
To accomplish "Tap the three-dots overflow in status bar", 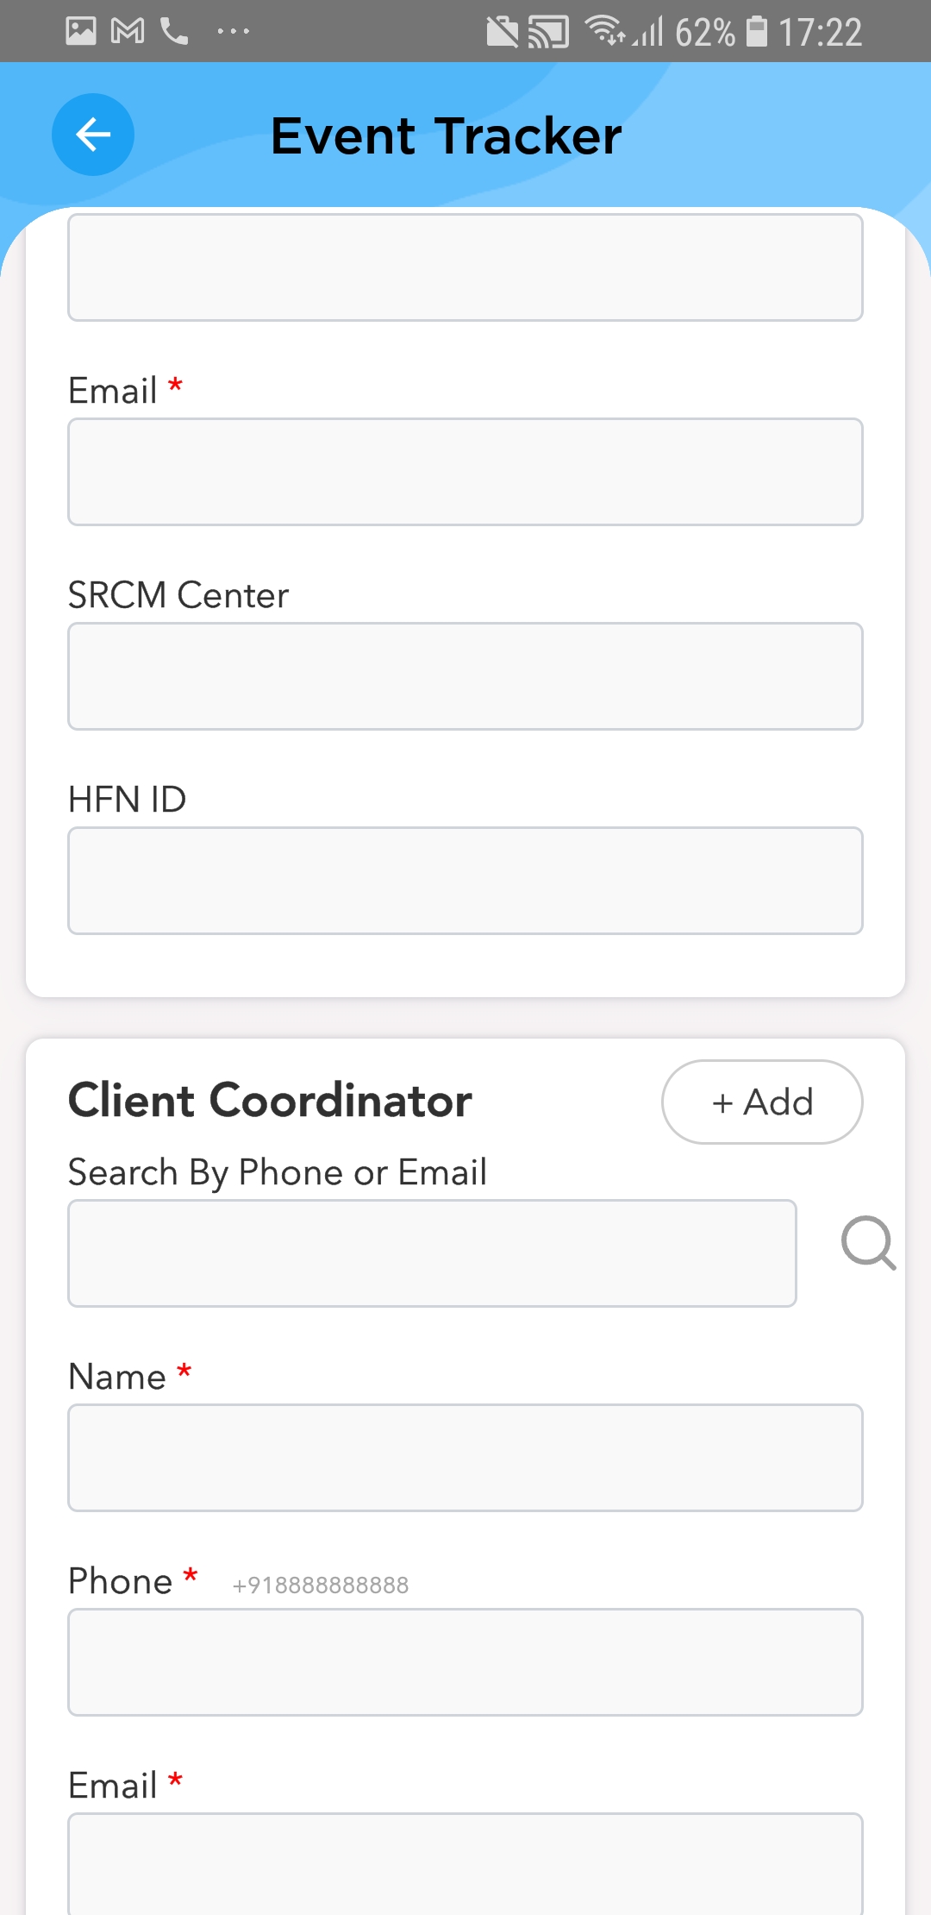I will (233, 33).
